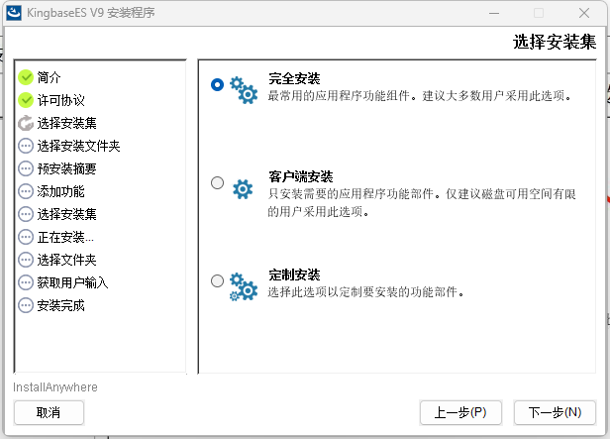610x439 pixels.
Task: Select the 完全安装 radio button
Action: point(217,84)
